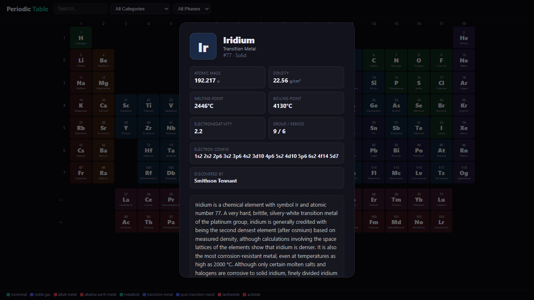Select the Beryllium element tile
Screen dimensions: 534x300
[103, 60]
